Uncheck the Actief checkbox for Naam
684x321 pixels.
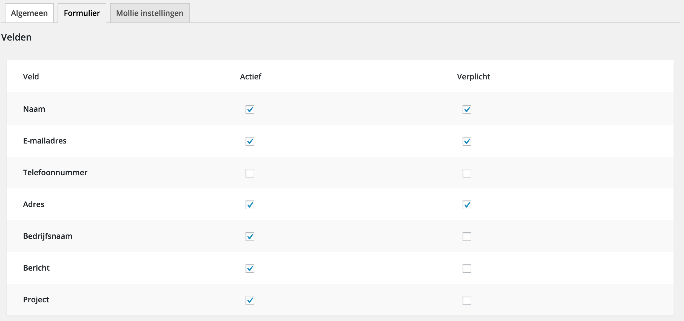tap(250, 110)
